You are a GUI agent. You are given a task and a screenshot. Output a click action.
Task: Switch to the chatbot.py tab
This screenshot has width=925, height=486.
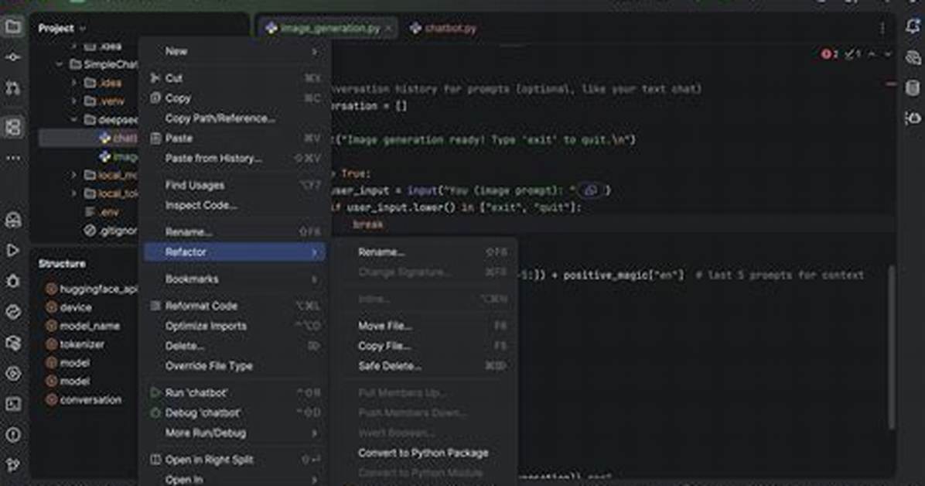(x=444, y=29)
